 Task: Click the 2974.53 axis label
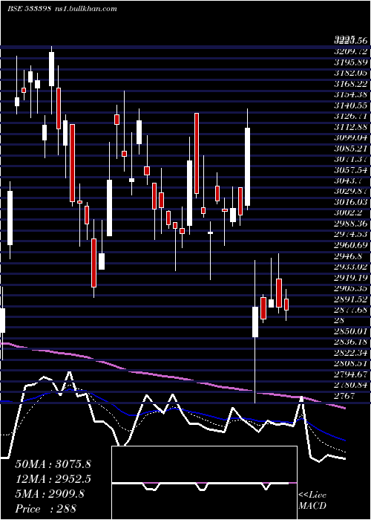[350, 235]
